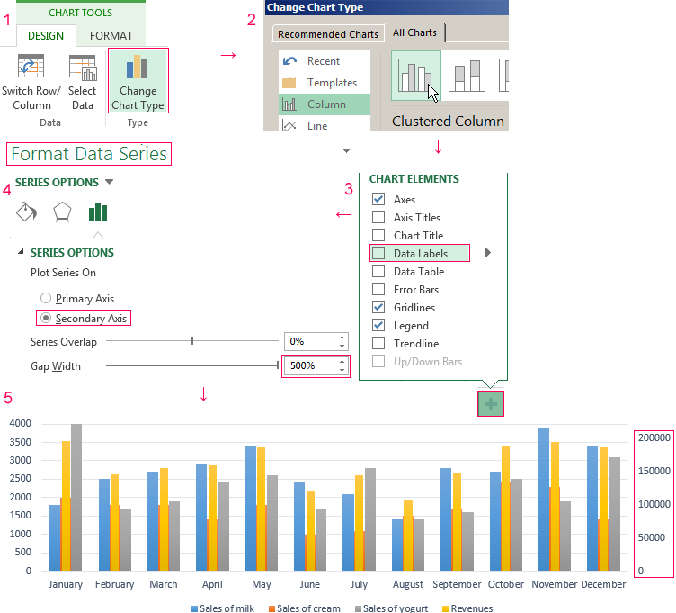This screenshot has width=676, height=613.
Task: Click the green plus Chart Elements button
Action: coord(491,404)
